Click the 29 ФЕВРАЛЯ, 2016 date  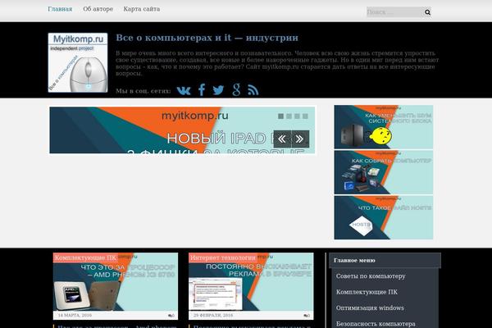tap(213, 315)
